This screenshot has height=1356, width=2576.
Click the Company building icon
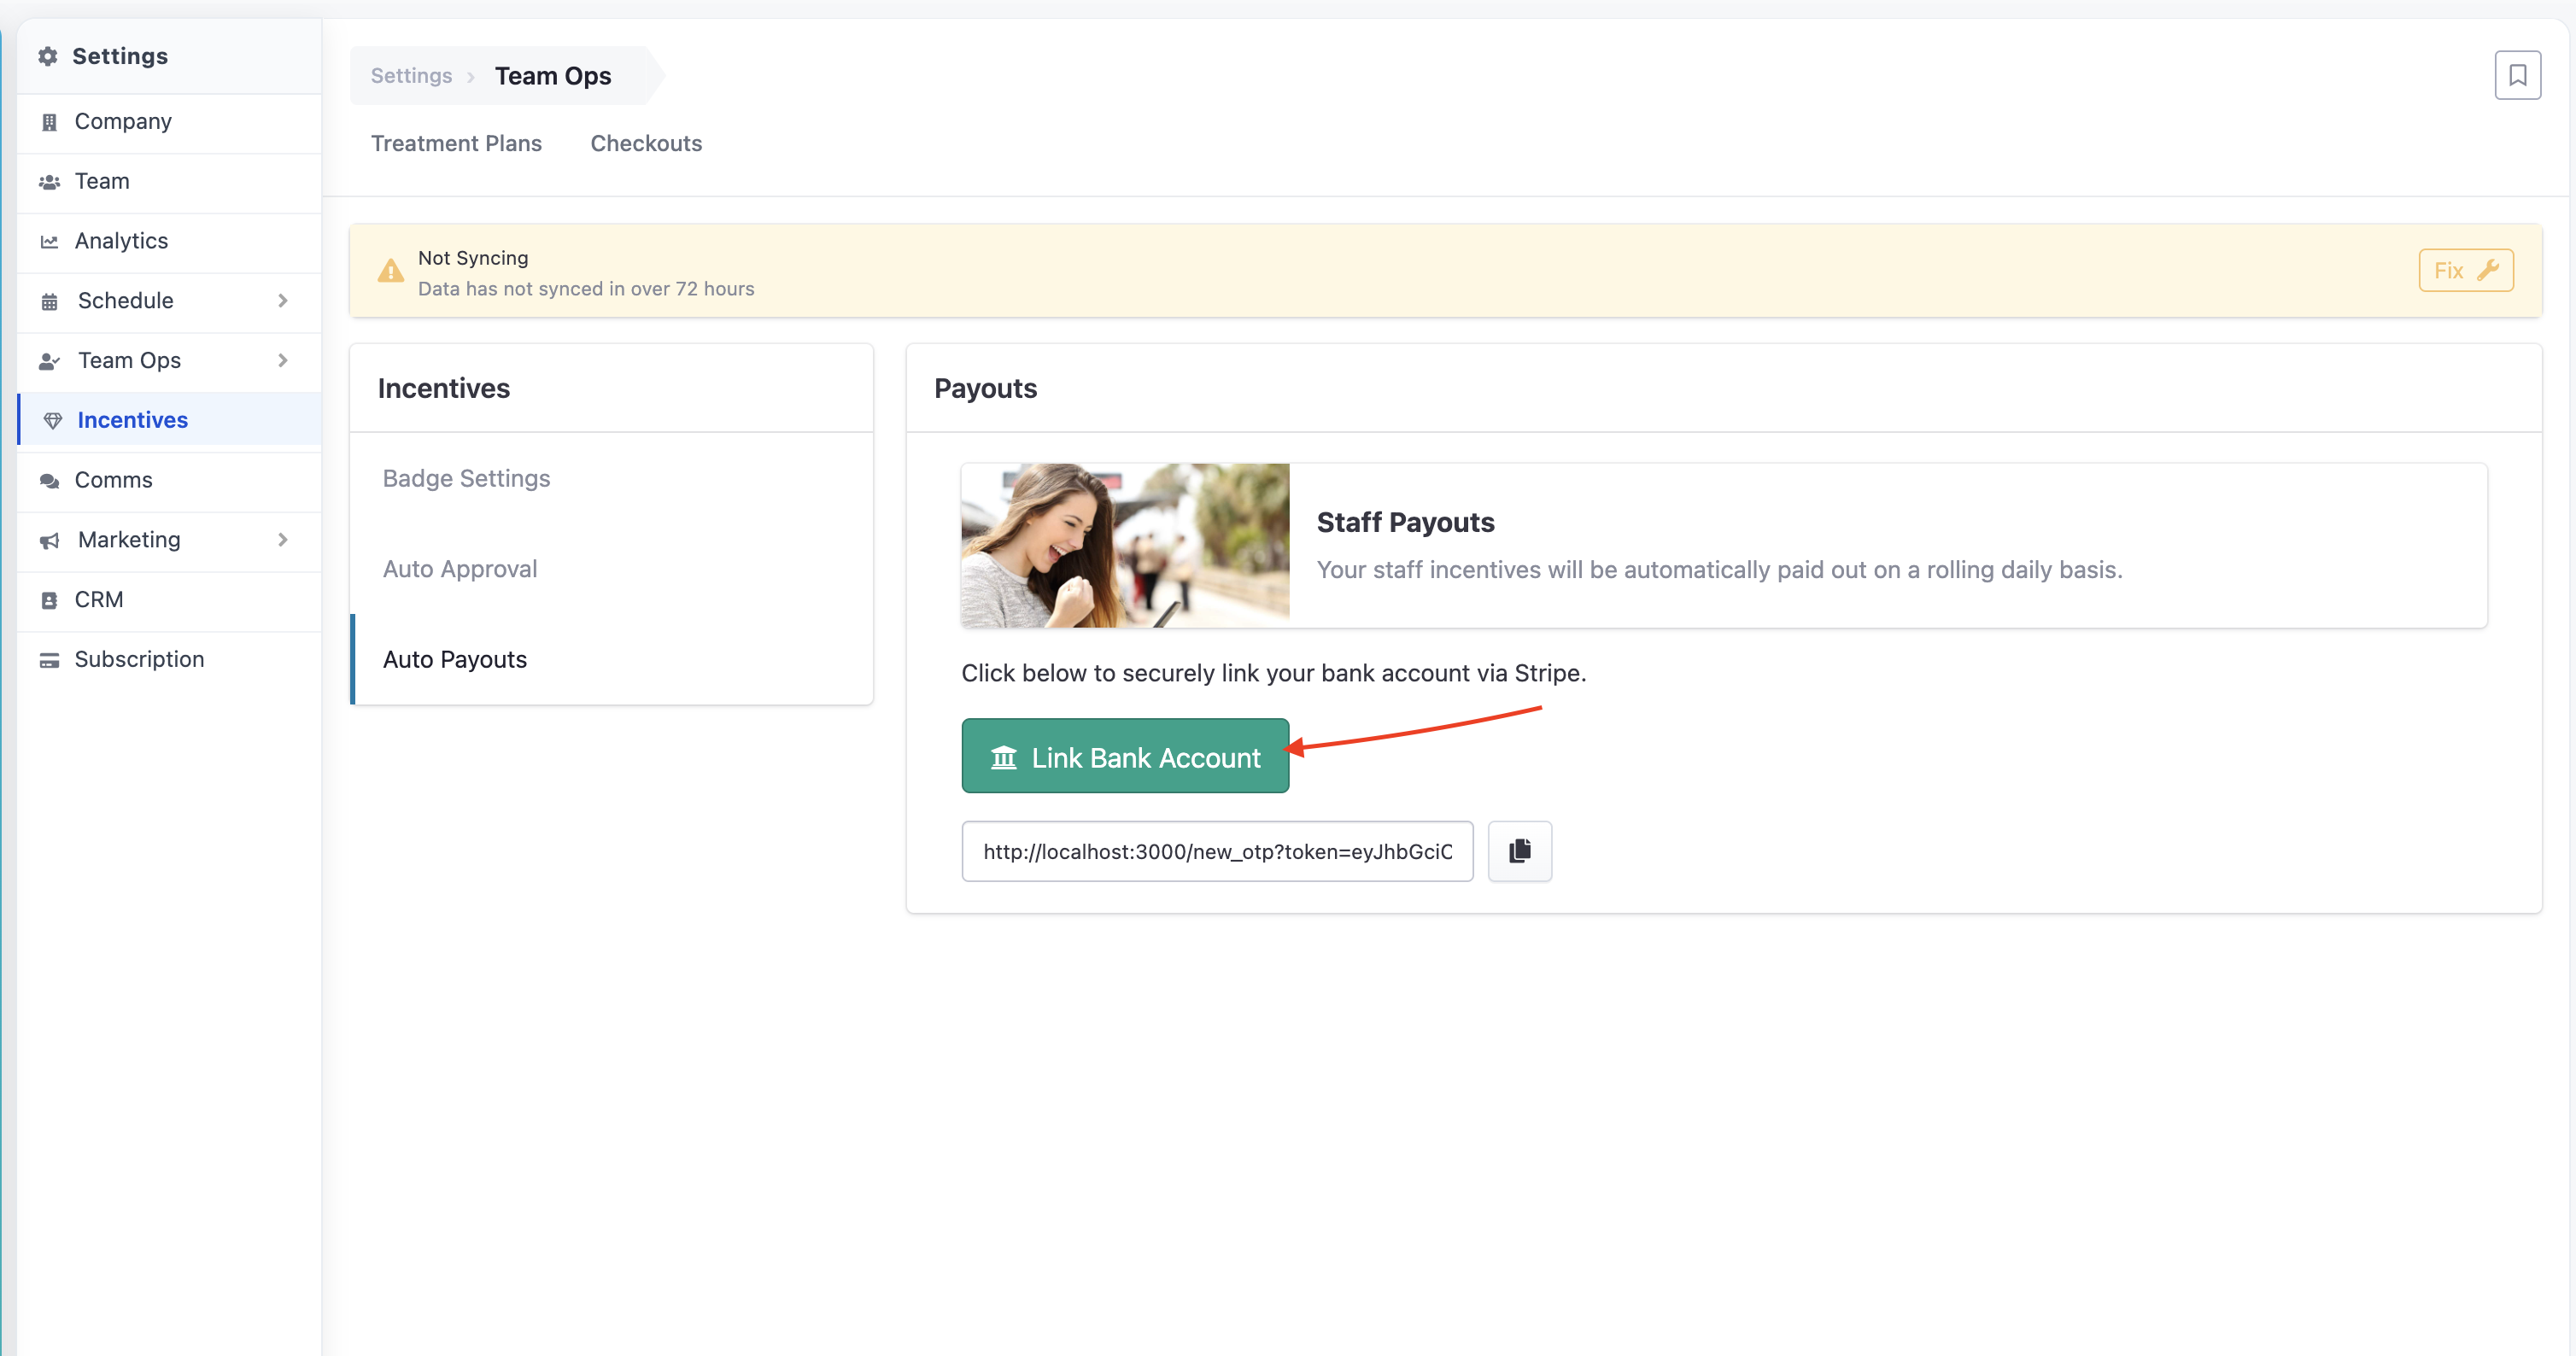click(49, 122)
